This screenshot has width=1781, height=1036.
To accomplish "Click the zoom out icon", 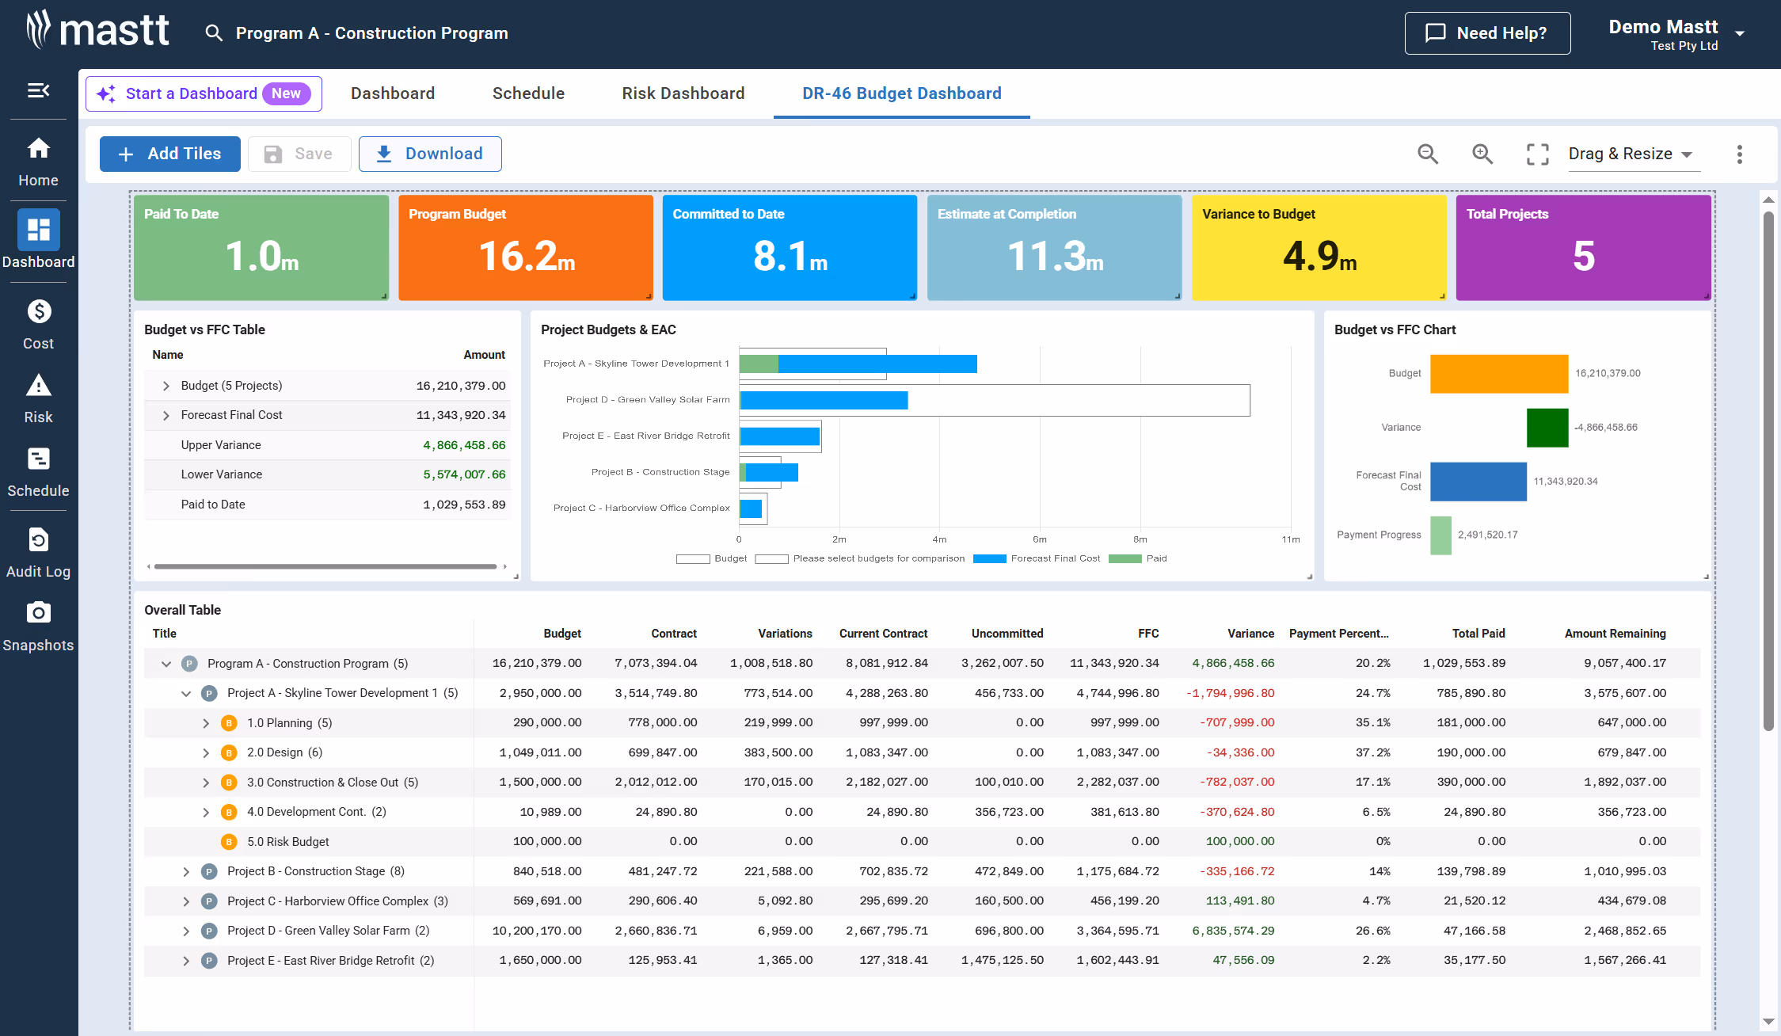I will pyautogui.click(x=1428, y=154).
